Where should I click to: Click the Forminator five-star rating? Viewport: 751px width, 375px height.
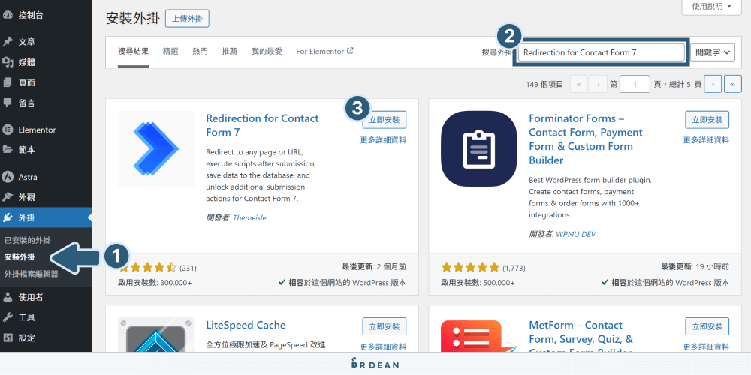point(470,267)
